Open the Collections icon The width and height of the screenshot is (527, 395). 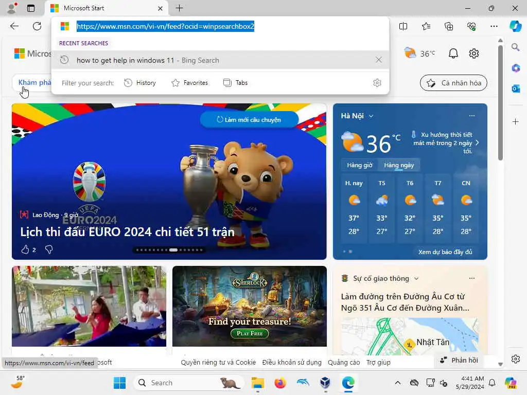[449, 26]
